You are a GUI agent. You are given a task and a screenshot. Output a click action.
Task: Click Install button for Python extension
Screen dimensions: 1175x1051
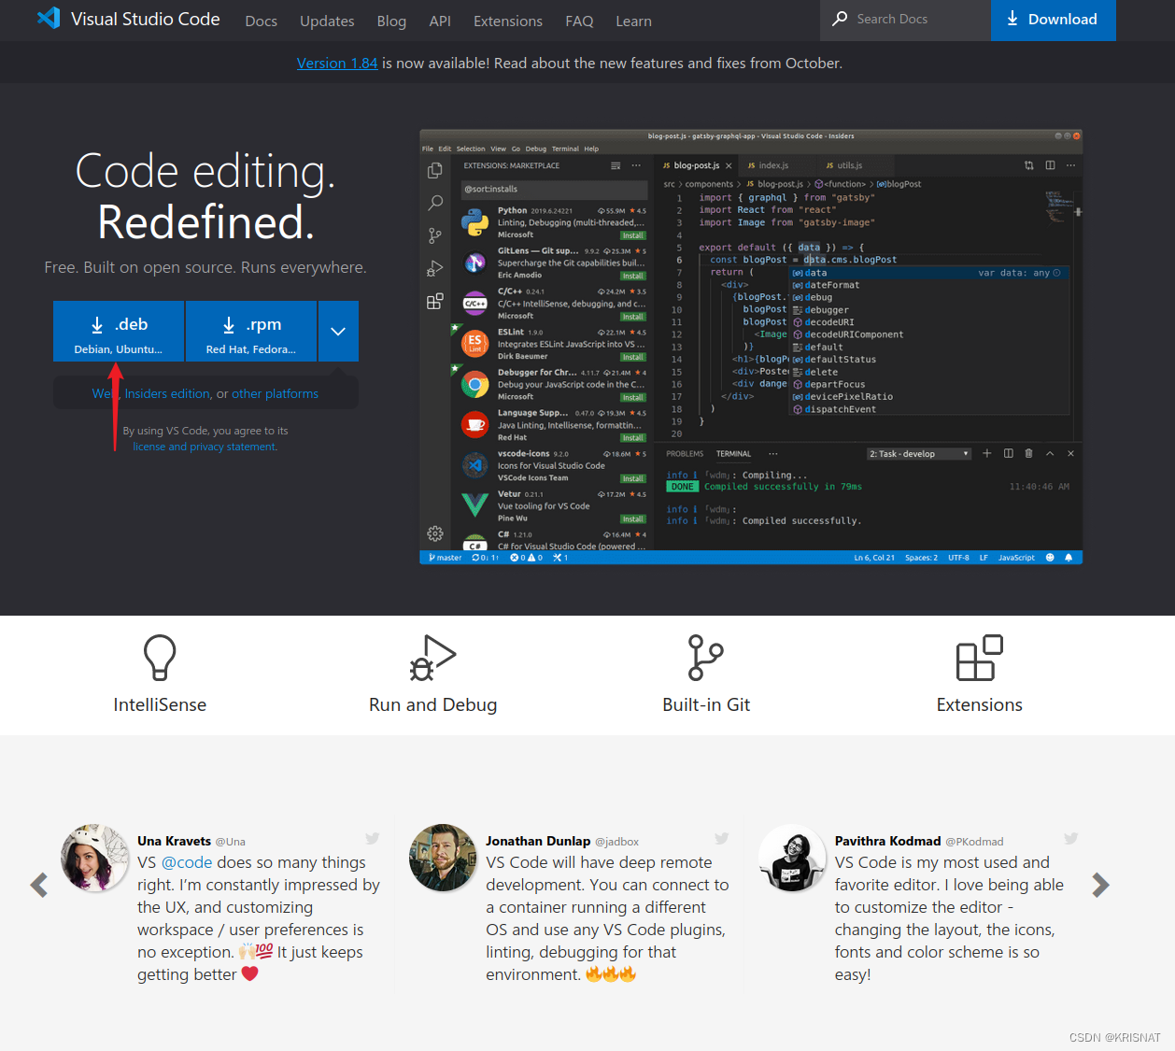point(633,235)
